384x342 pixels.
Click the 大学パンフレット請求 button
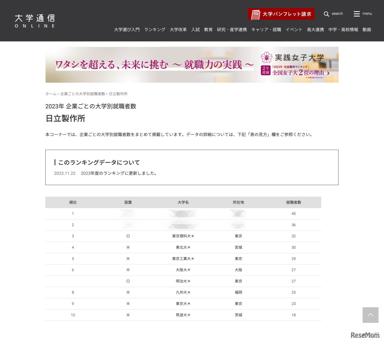pos(281,14)
